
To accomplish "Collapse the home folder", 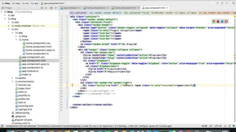I will tap(16, 40).
